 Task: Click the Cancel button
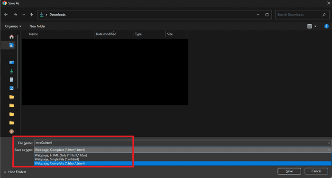point(316,171)
